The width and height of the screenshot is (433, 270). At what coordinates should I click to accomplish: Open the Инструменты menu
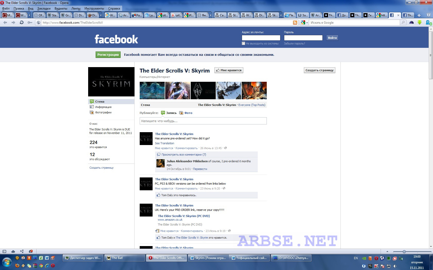94,8
